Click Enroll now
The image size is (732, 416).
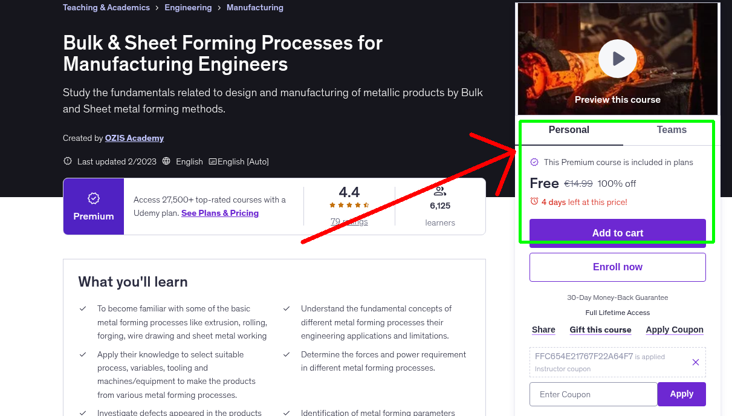(617, 267)
